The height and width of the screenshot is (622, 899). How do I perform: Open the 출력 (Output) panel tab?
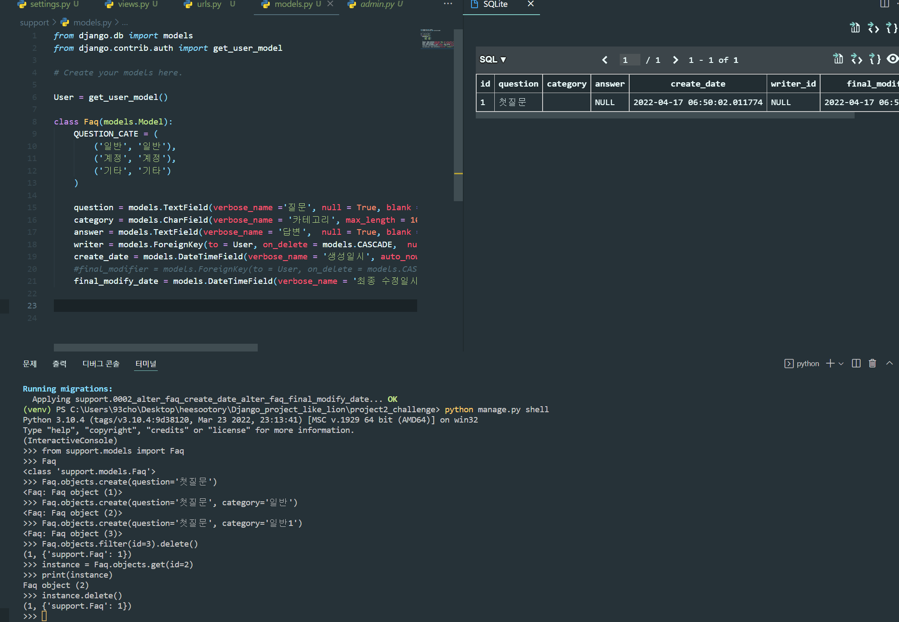59,364
